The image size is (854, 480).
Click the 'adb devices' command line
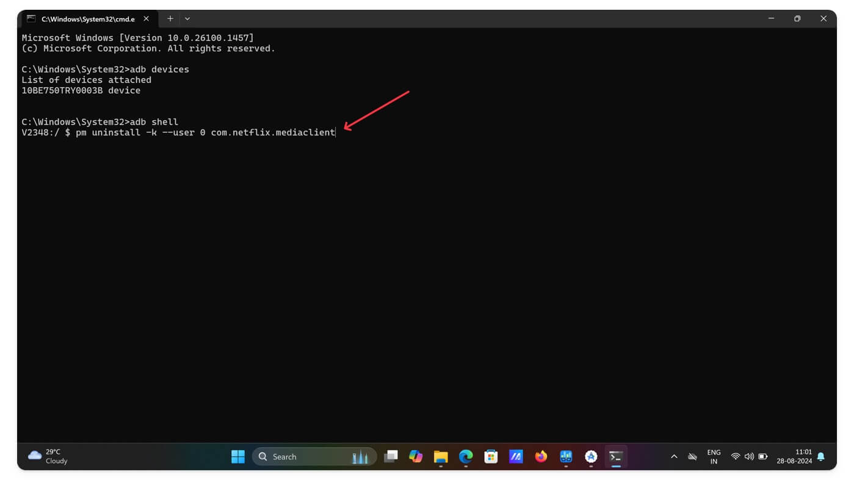click(x=106, y=70)
